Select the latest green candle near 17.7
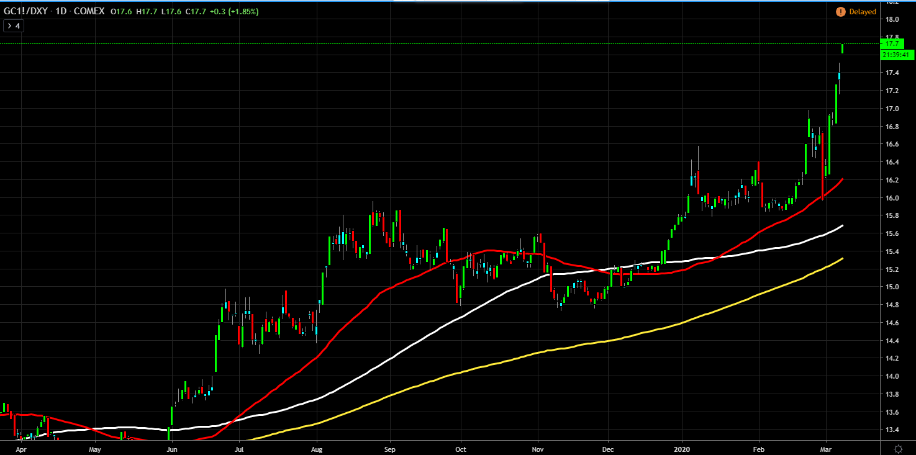The image size is (916, 455). [x=842, y=48]
